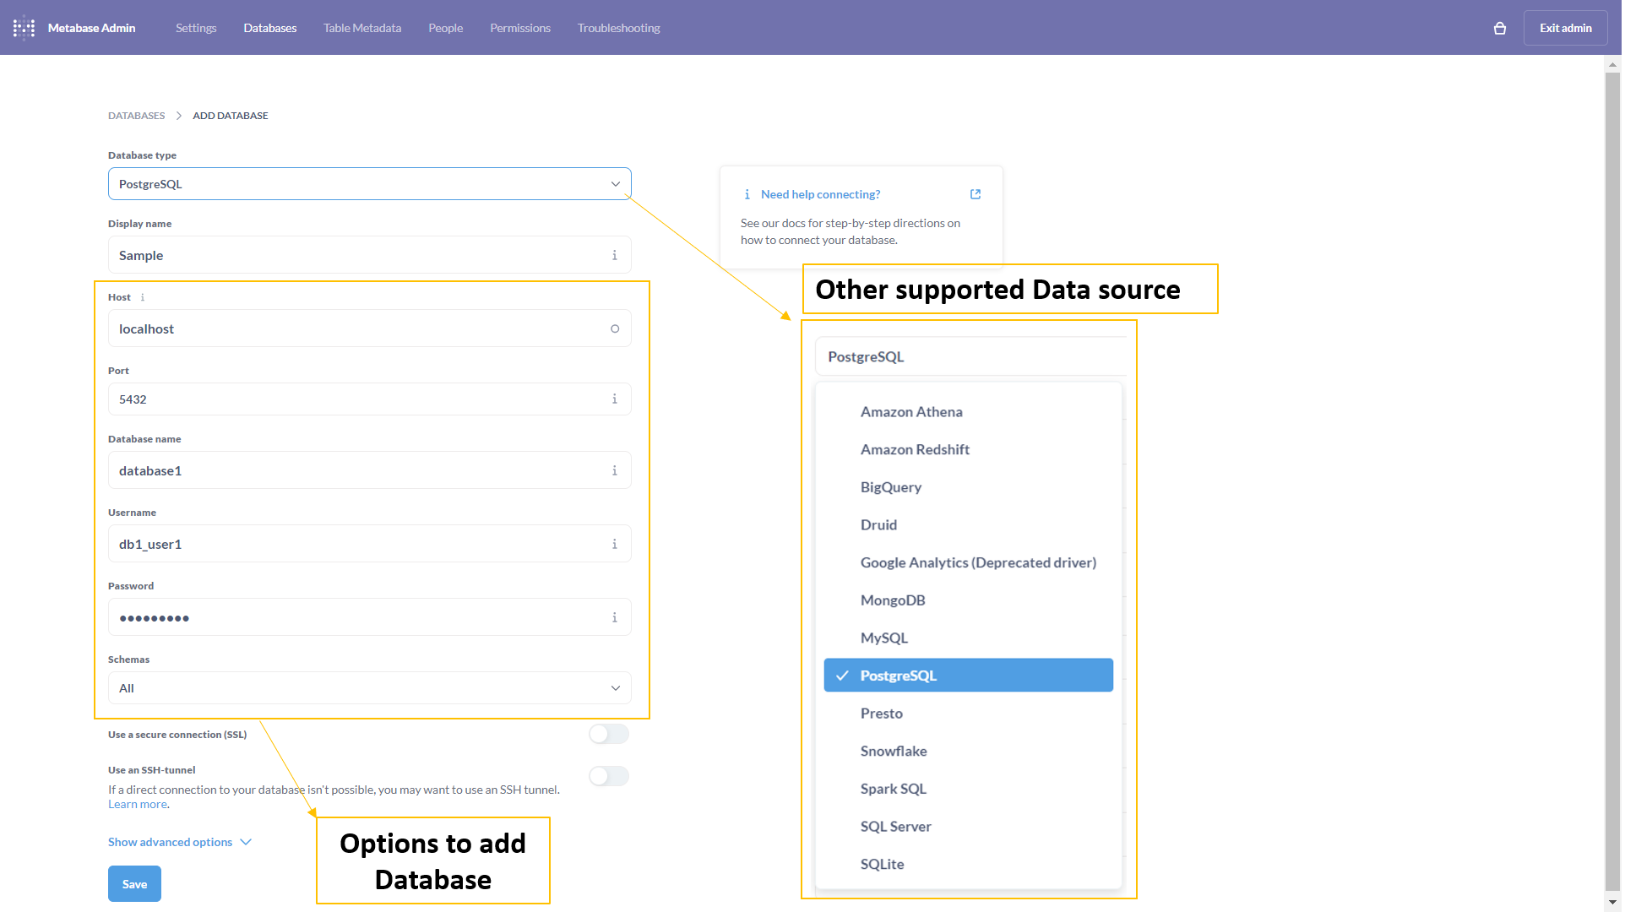Image resolution: width=1625 pixels, height=912 pixels.
Task: Click the info icon next to Username field
Action: click(615, 544)
